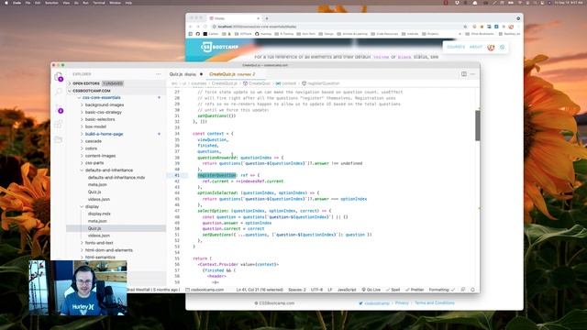Screen dimensions: 587x330
Task: Click the CreateQuiz breadcrumb symbol
Action: [257, 83]
